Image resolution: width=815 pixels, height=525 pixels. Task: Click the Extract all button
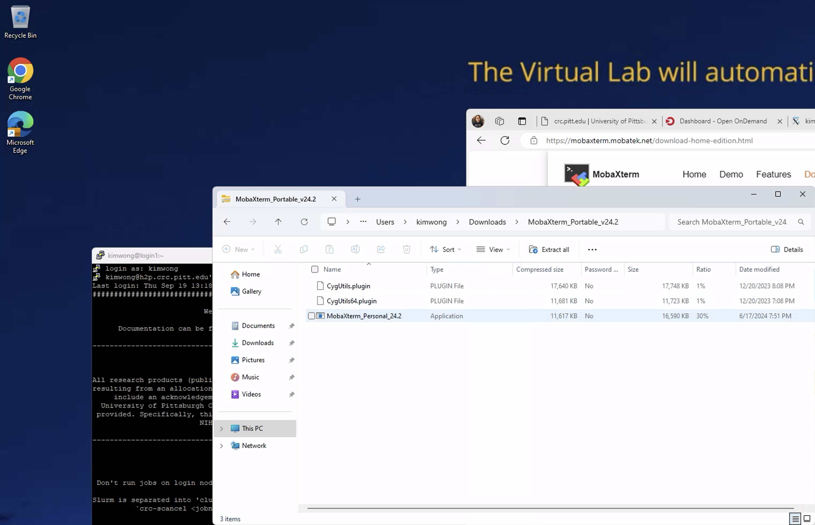549,249
